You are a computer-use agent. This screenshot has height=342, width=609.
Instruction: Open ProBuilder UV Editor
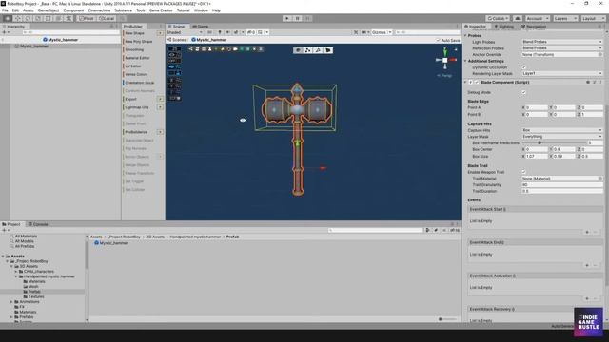[x=133, y=66]
